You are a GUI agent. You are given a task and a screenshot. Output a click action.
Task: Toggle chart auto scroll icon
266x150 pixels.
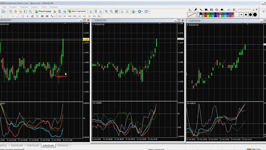click(x=122, y=11)
